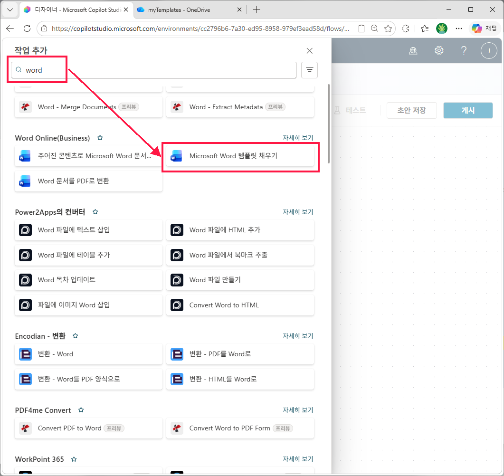
Task: Click the 테스트 flask button
Action: [x=351, y=110]
